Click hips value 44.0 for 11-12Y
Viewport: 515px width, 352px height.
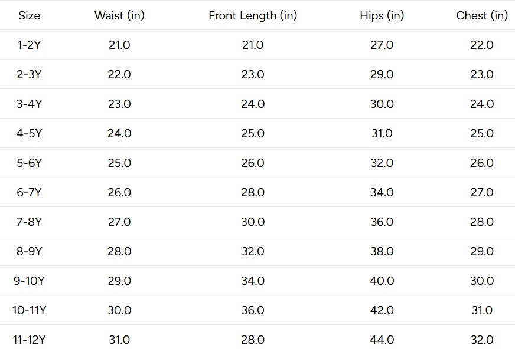pos(382,340)
